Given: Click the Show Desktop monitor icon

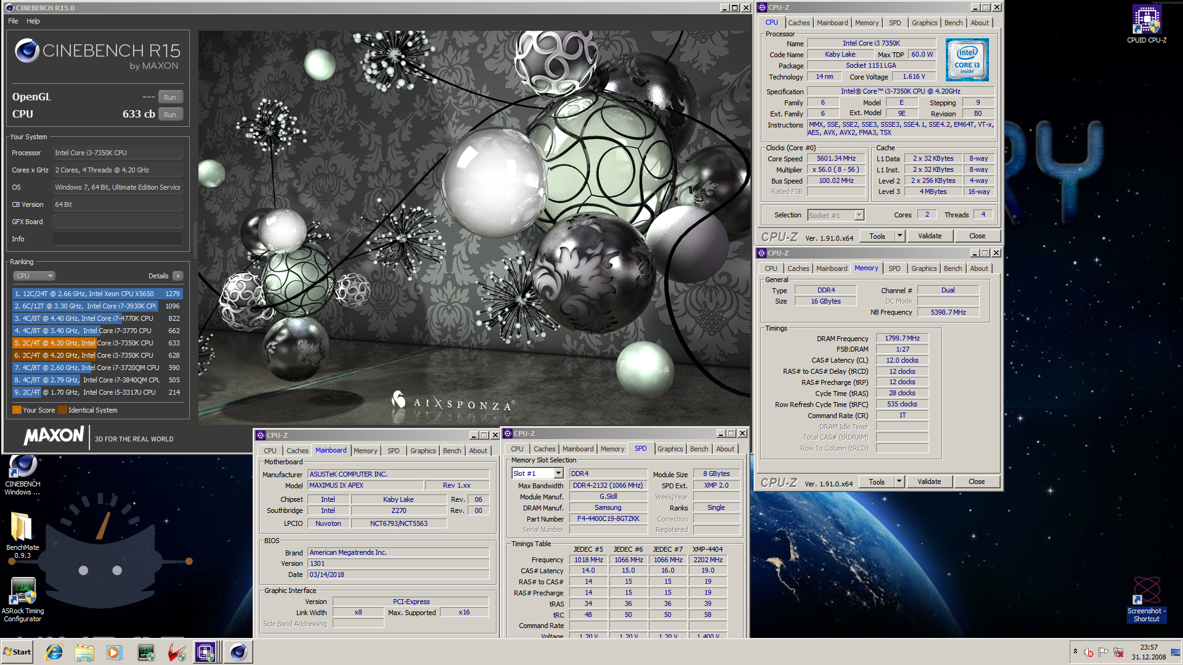Looking at the screenshot, I should pos(1176,652).
